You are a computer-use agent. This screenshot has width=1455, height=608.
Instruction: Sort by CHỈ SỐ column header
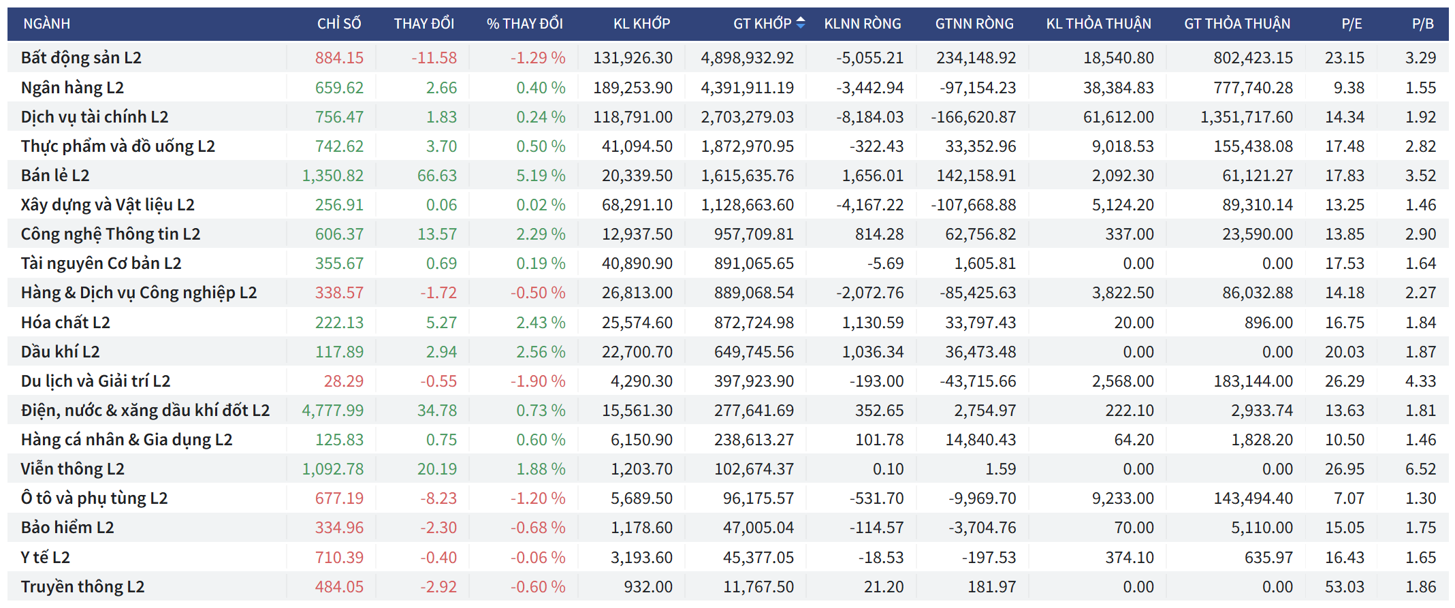[338, 24]
